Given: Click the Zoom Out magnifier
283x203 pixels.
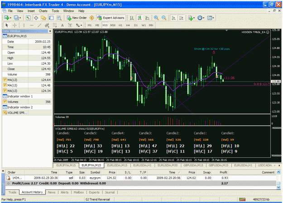Looking at the screenshot, I should click(x=164, y=18).
